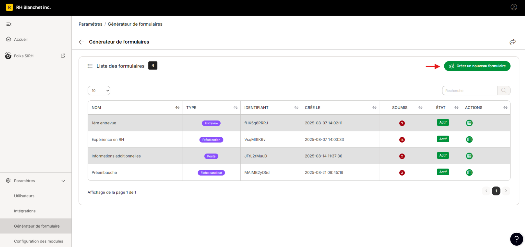The height and width of the screenshot is (247, 525).
Task: Click the share arrow icon
Action: (513, 42)
